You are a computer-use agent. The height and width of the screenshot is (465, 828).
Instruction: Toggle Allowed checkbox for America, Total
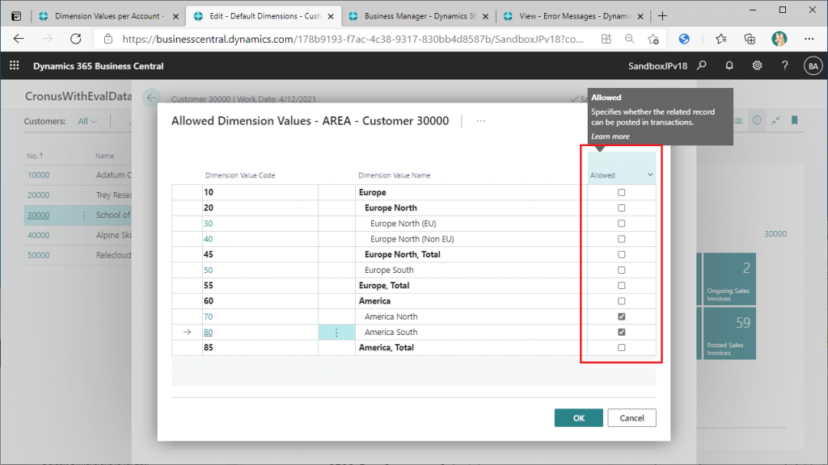622,347
